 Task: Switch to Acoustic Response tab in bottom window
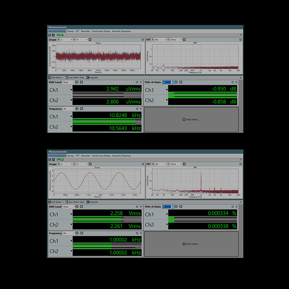[x=119, y=156]
